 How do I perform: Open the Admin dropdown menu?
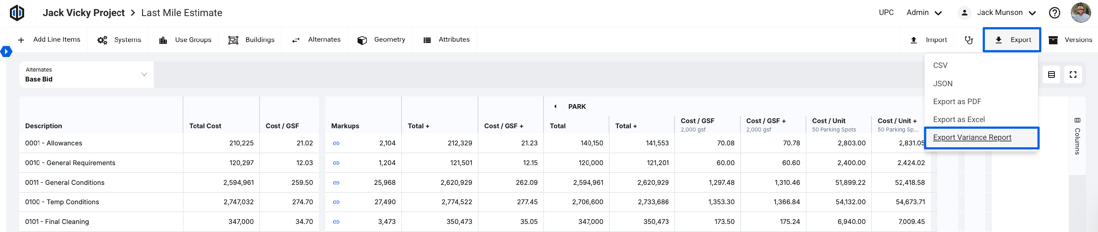tap(924, 13)
